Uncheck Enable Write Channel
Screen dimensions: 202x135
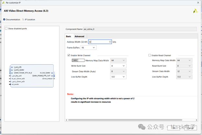pos(69,55)
